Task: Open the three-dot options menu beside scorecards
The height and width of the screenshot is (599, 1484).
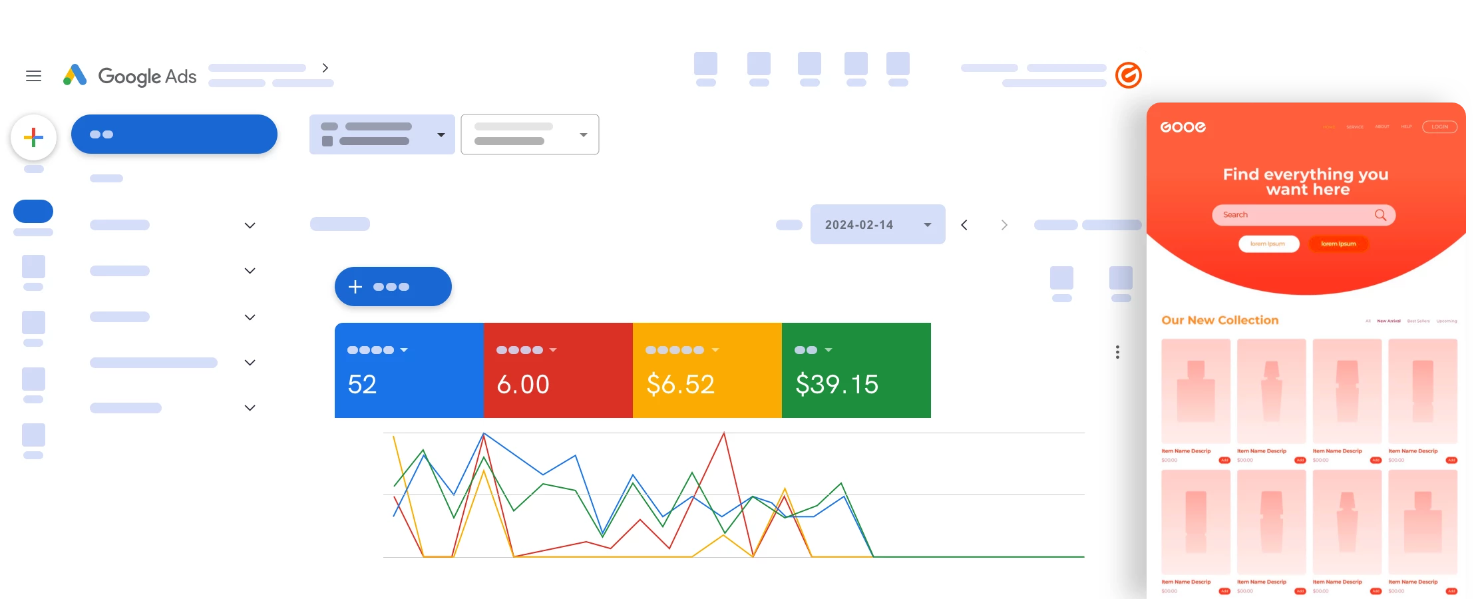Action: tap(1117, 352)
